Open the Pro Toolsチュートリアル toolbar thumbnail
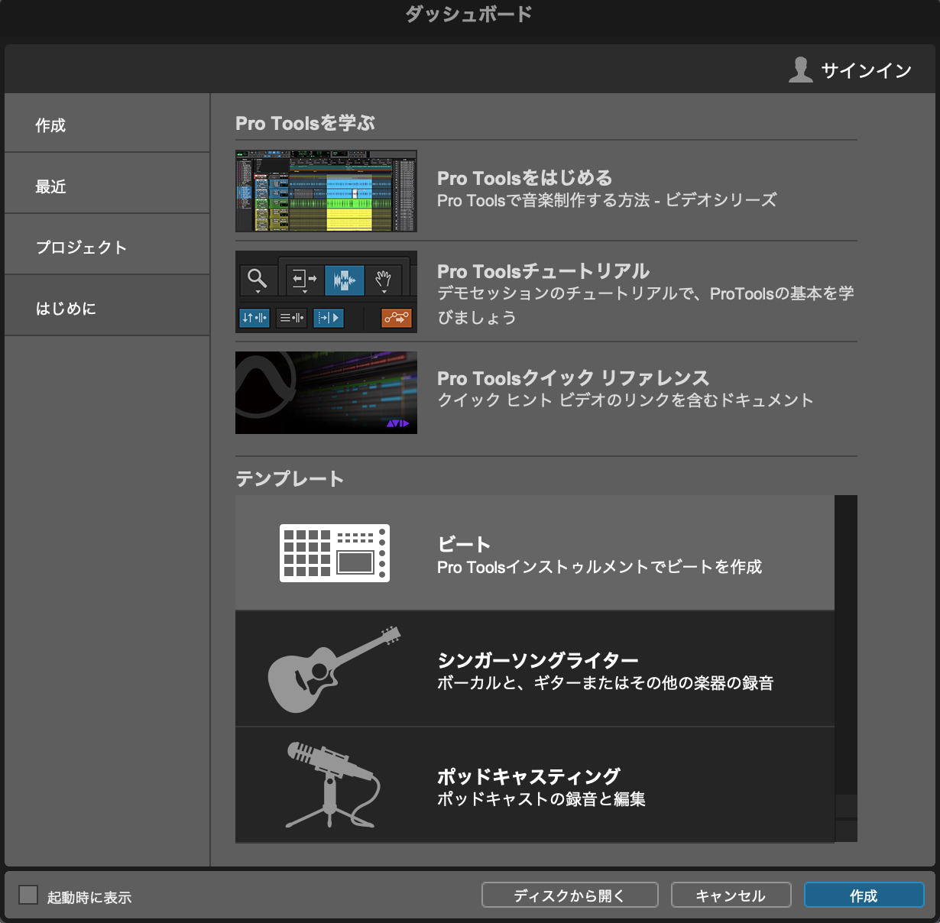Screen dimensions: 940x923 coord(326,292)
